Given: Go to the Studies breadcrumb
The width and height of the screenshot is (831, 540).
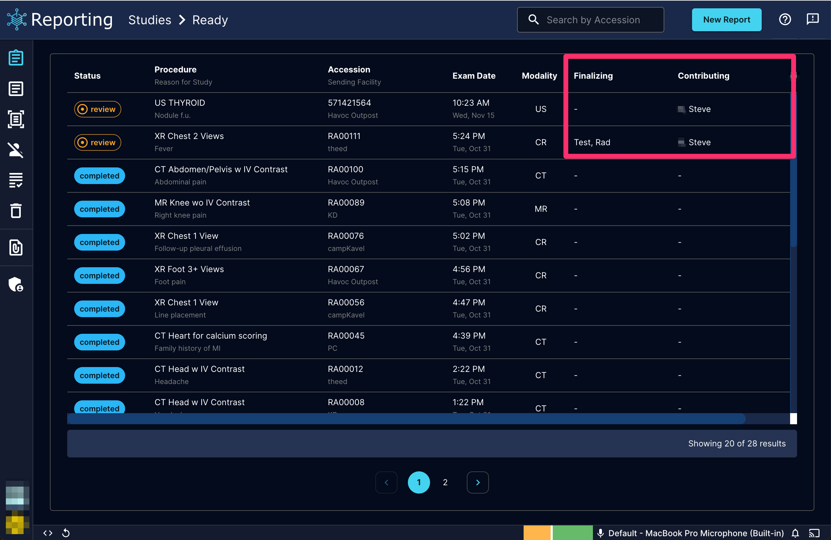Looking at the screenshot, I should (150, 20).
